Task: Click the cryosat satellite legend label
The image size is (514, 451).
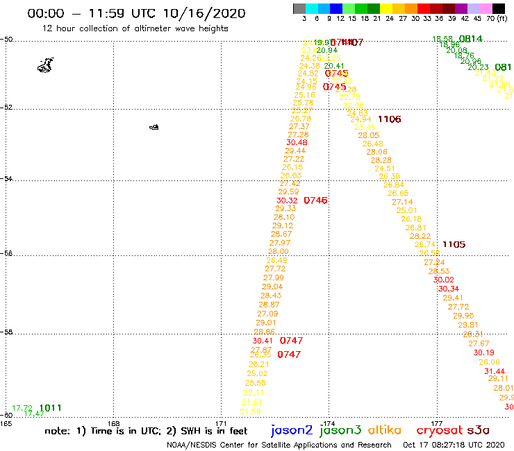Action: pyautogui.click(x=439, y=431)
